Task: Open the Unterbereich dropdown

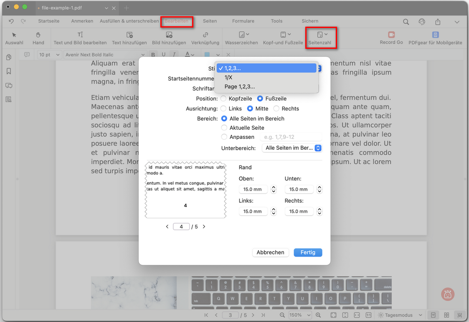Action: 292,148
